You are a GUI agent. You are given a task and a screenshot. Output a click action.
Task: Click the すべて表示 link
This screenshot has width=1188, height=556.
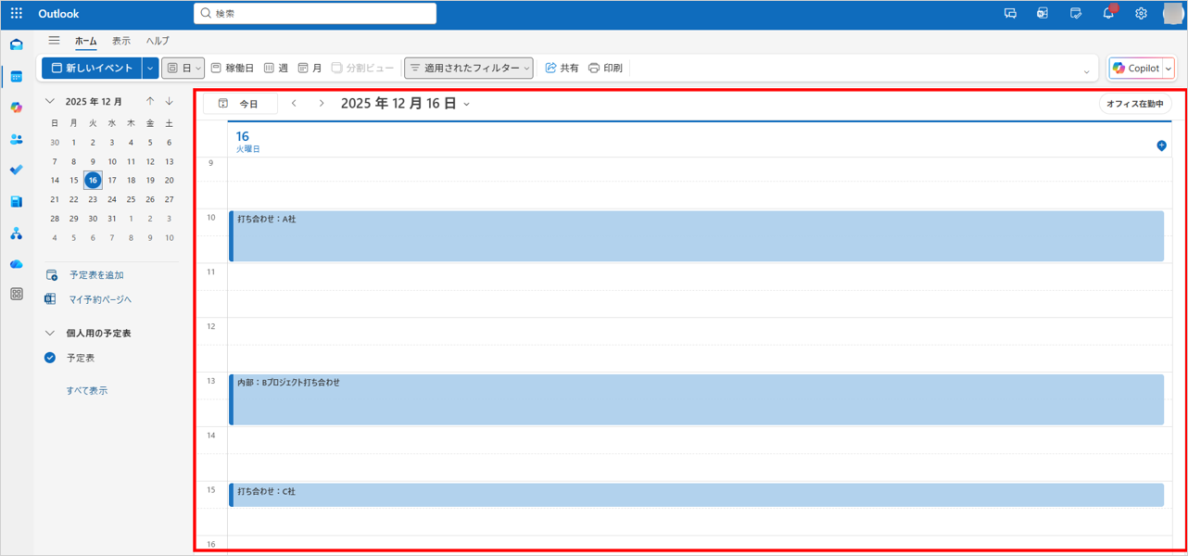[x=86, y=391]
